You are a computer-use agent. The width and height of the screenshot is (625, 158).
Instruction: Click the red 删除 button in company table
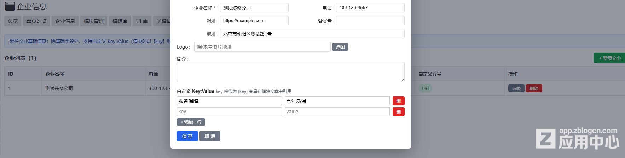coord(534,88)
